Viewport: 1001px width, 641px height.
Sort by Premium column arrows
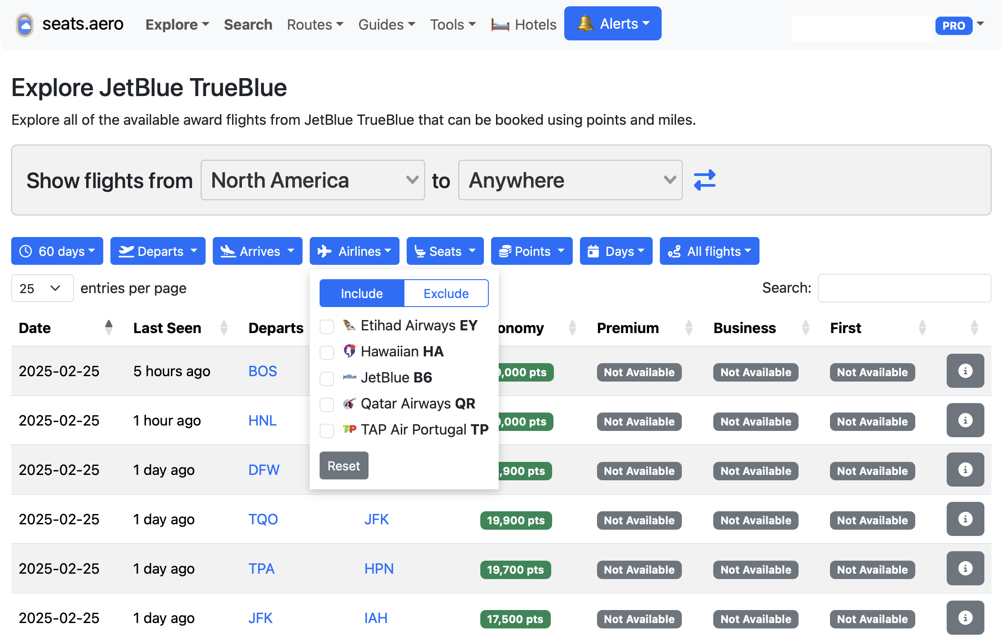click(689, 328)
